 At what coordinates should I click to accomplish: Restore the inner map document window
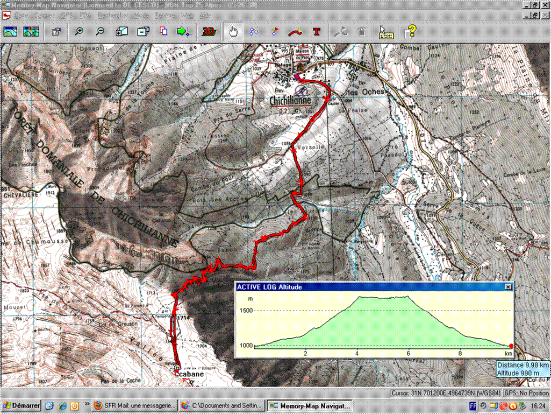pos(535,16)
